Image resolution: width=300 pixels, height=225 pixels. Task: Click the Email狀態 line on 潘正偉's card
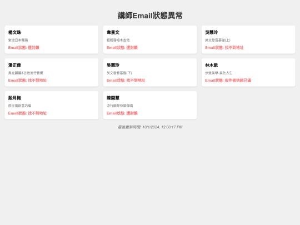click(x=27, y=81)
